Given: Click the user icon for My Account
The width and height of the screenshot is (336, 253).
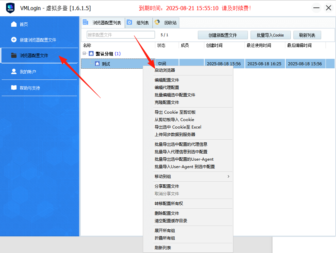Looking at the screenshot, I should [14, 71].
